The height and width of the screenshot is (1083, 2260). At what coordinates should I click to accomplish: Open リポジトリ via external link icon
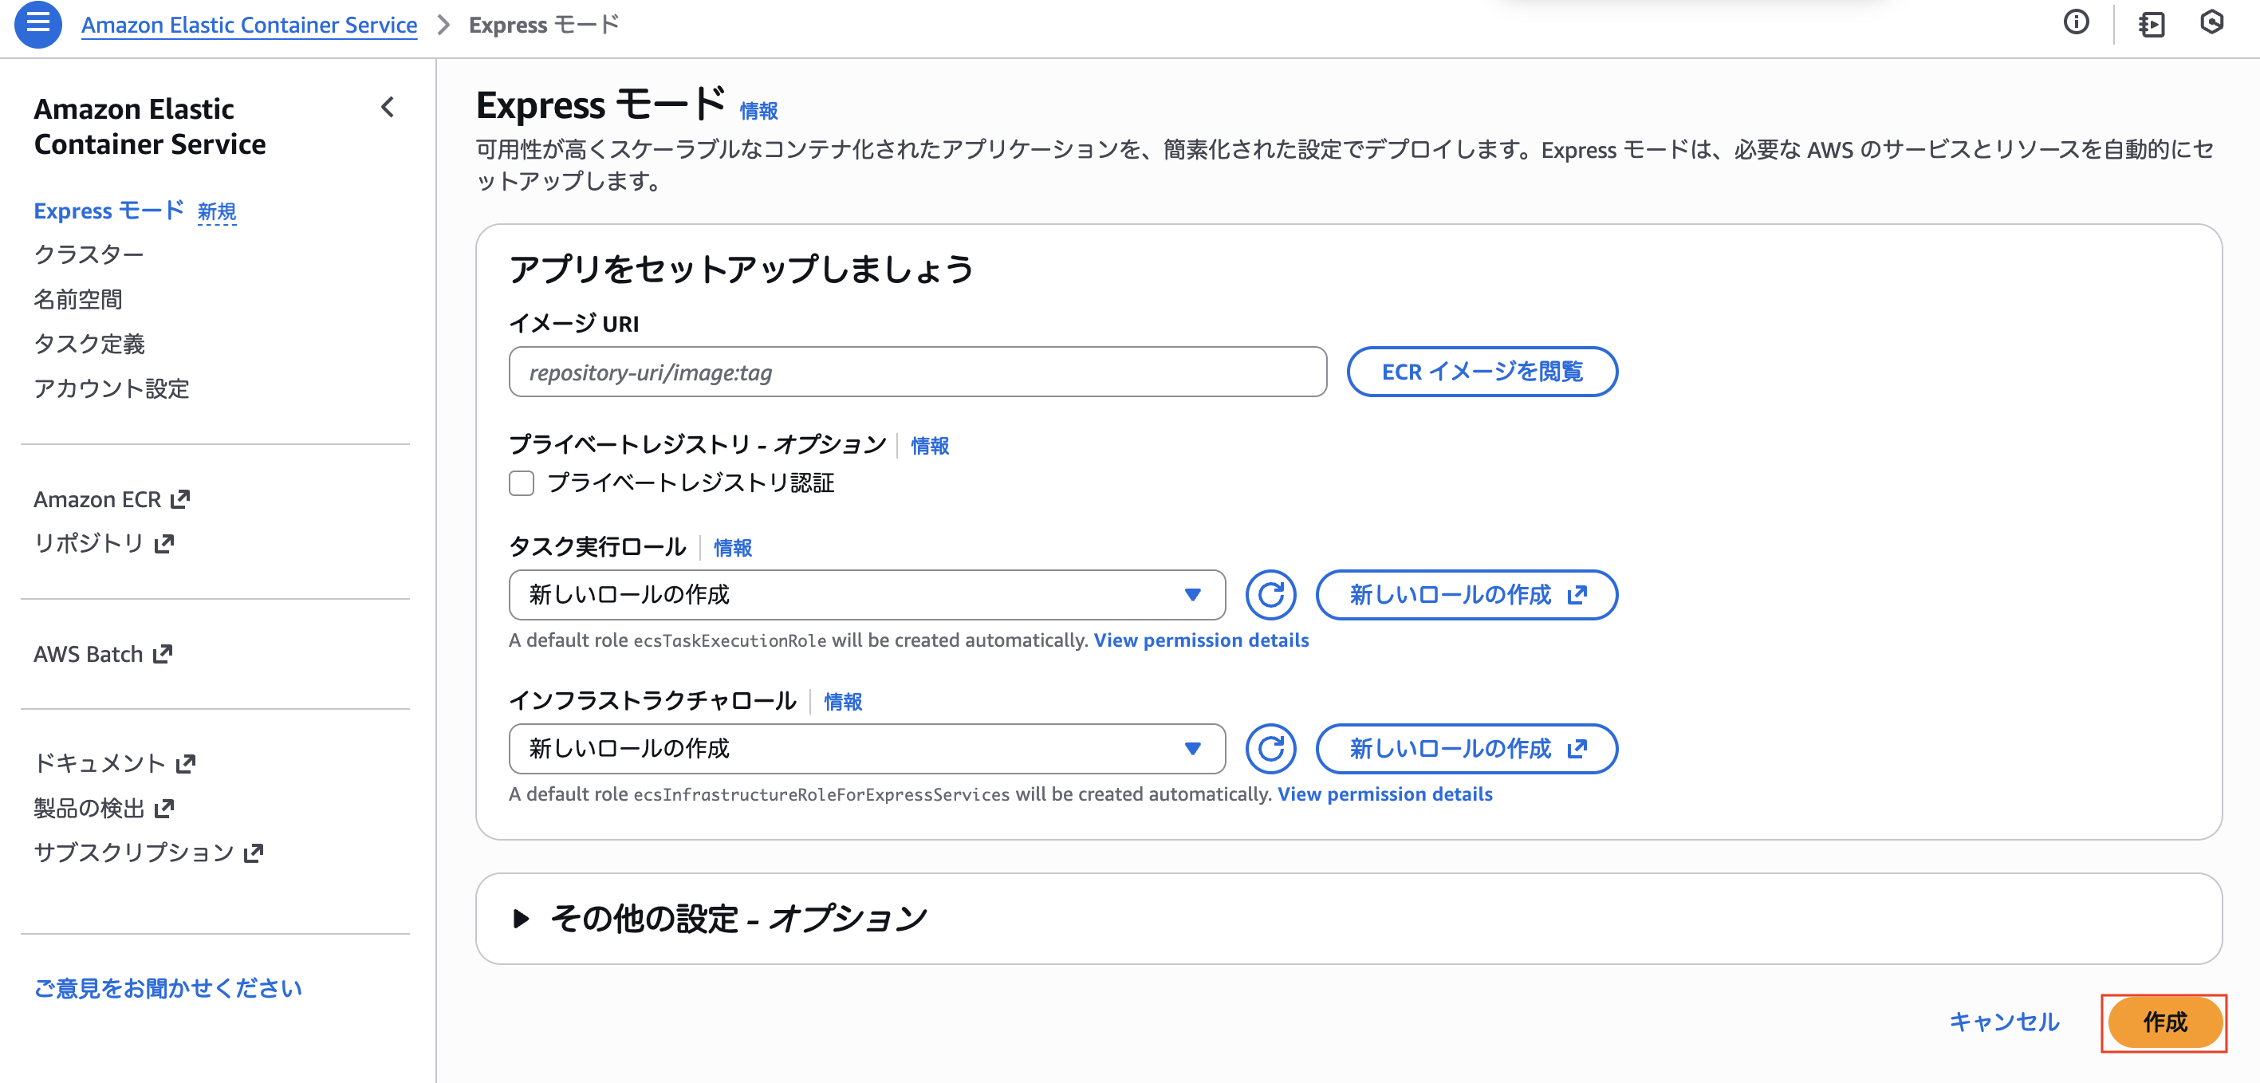(x=163, y=543)
